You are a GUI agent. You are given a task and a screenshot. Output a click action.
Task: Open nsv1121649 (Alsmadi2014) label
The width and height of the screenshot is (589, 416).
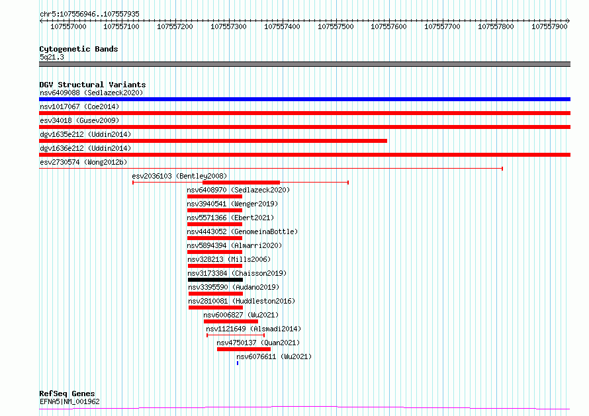click(253, 329)
